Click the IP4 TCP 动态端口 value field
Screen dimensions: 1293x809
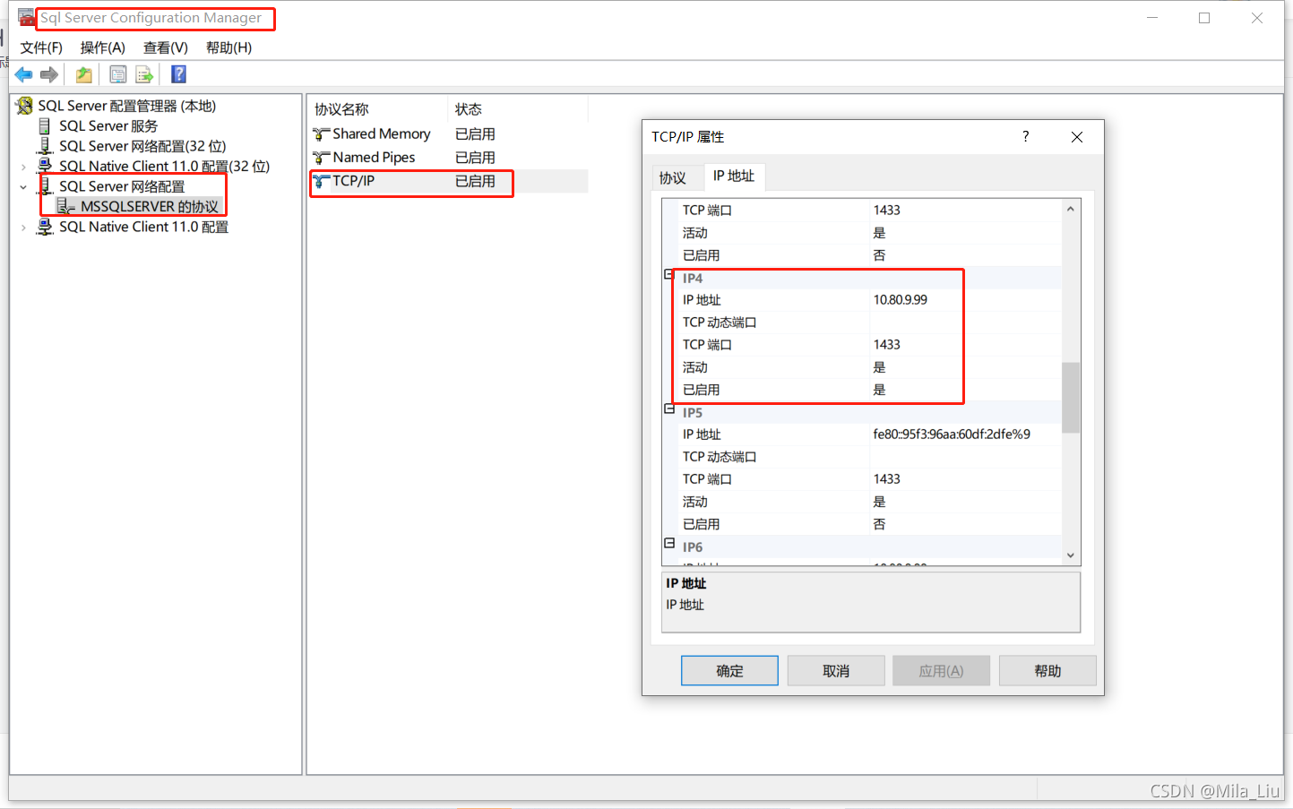click(966, 323)
